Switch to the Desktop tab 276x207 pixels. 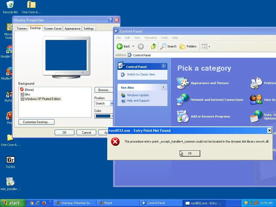35,28
